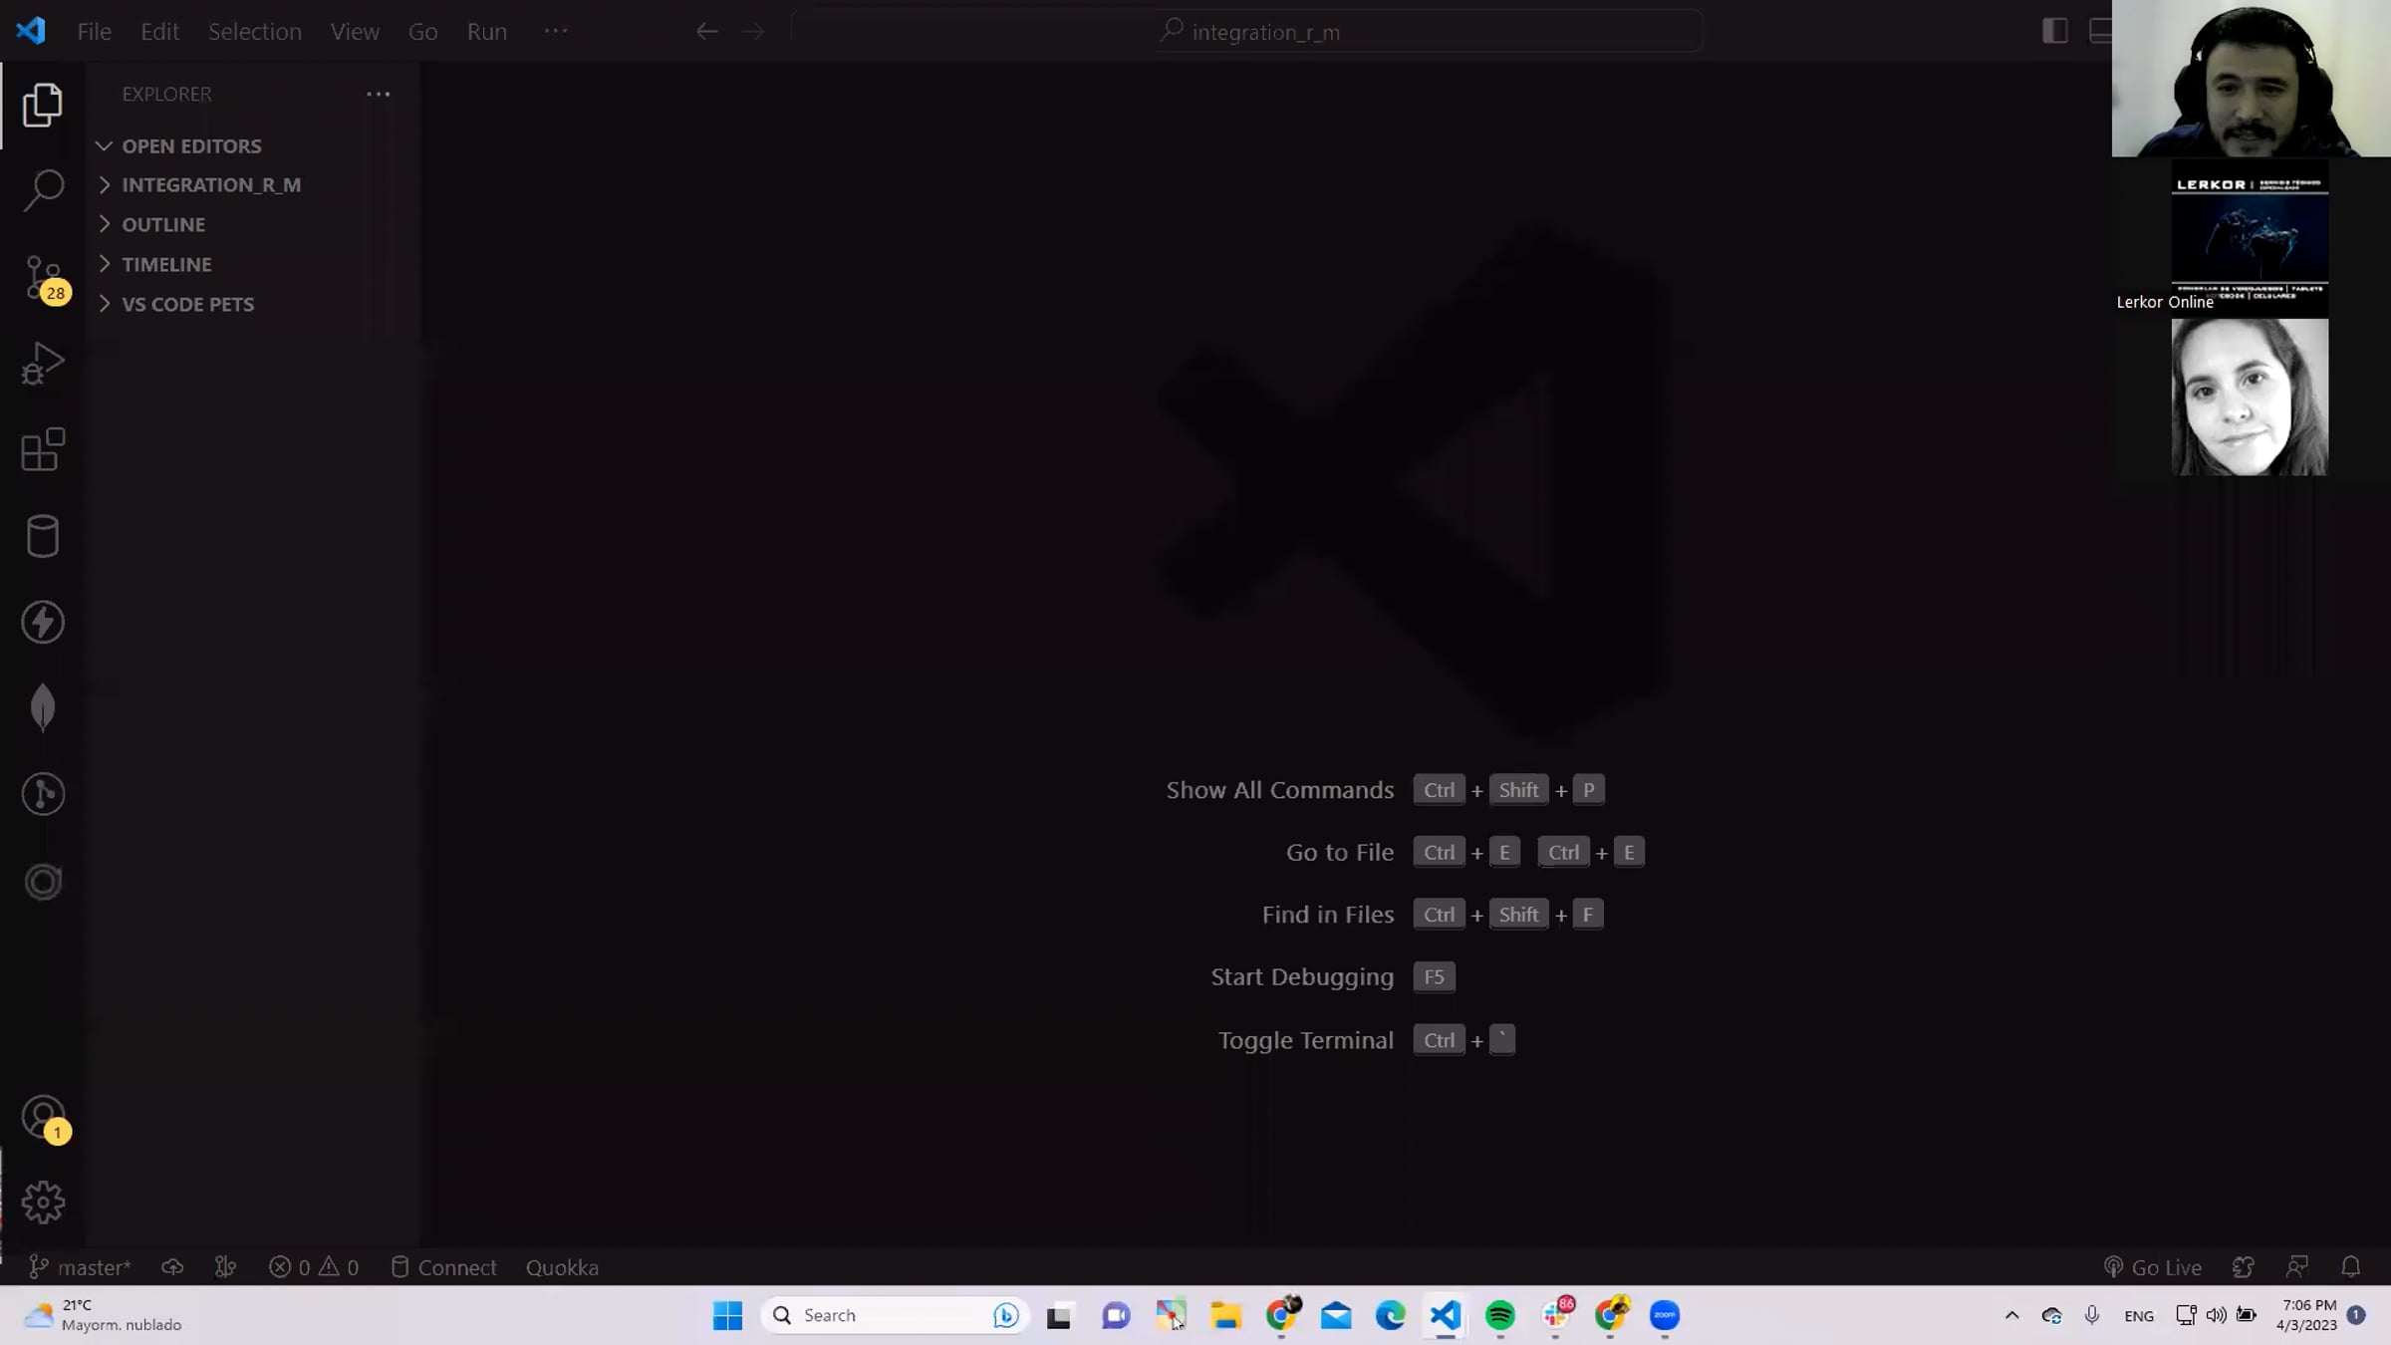2391x1345 pixels.
Task: Open the Selection menu
Action: pos(254,31)
